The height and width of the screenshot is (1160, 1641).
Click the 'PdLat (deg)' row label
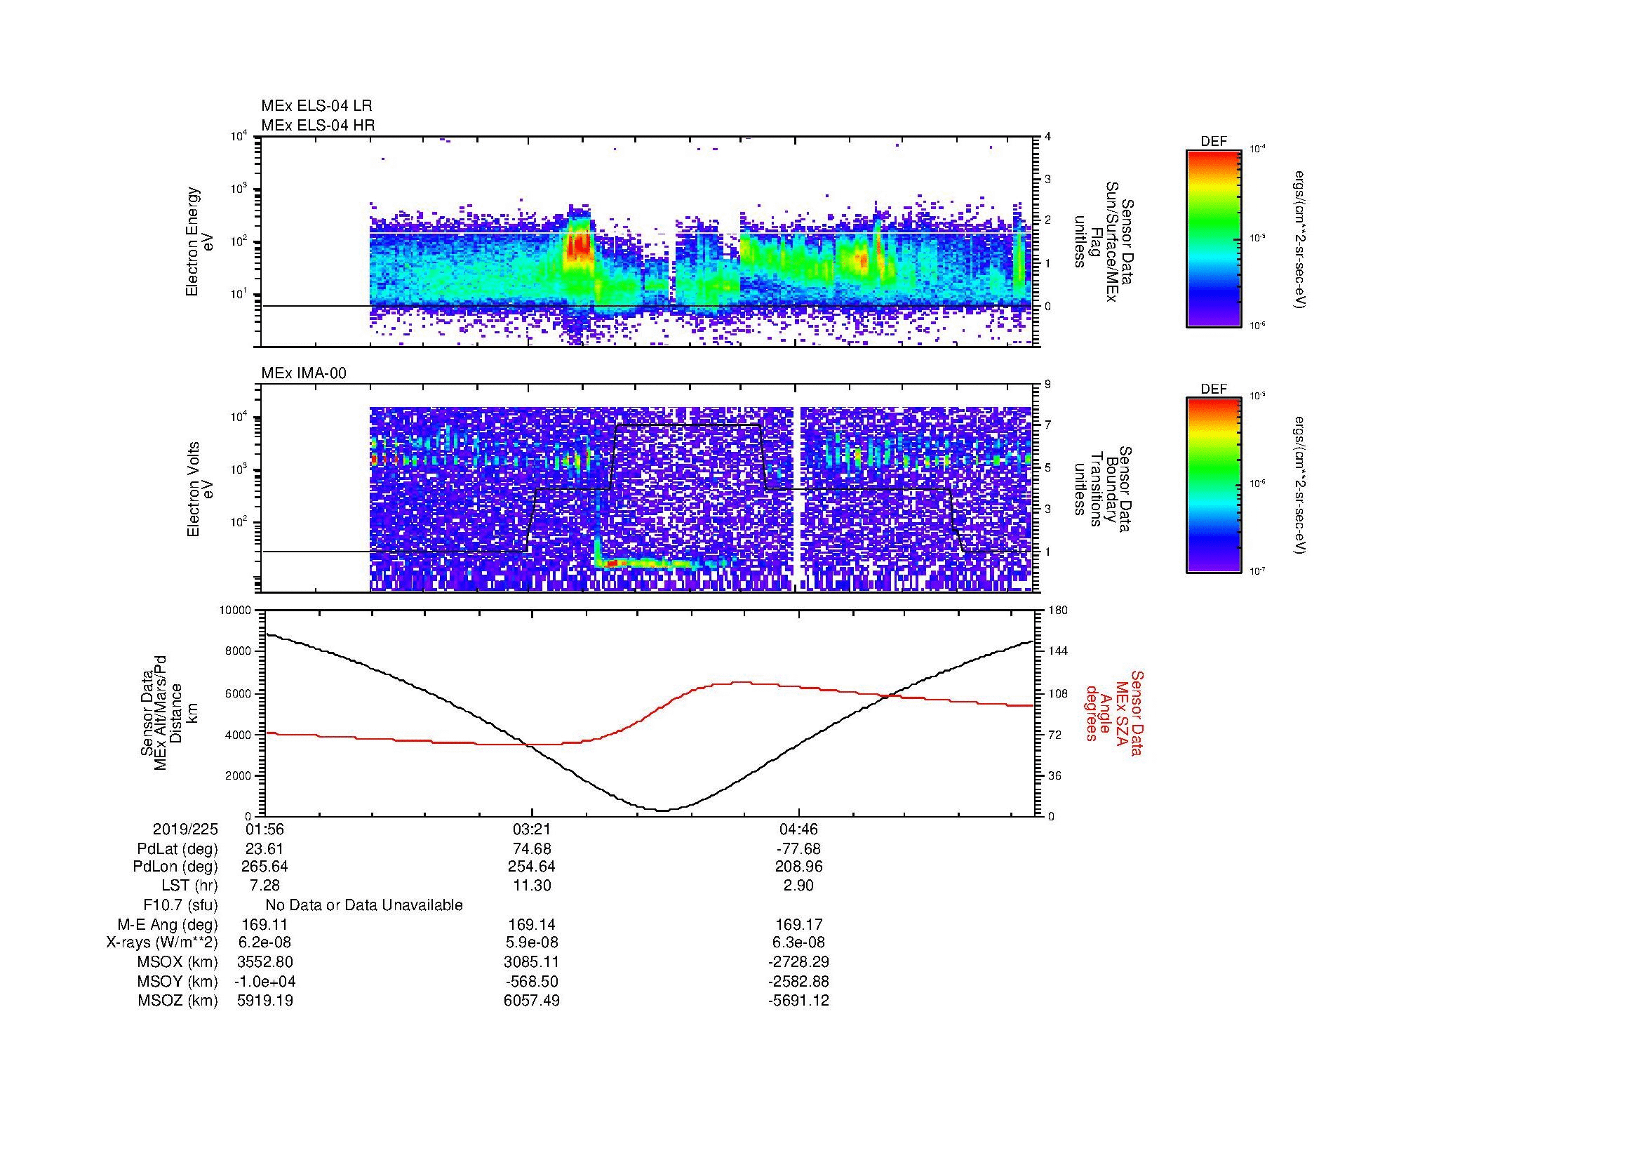(x=178, y=849)
